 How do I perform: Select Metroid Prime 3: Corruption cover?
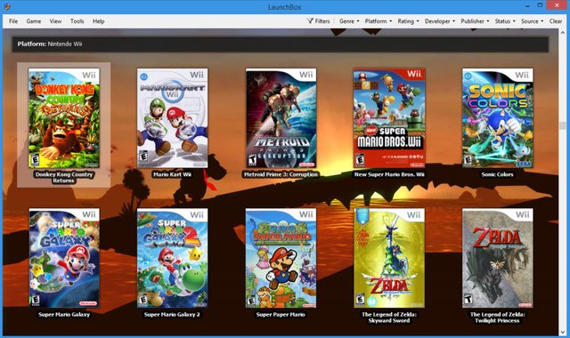click(281, 118)
